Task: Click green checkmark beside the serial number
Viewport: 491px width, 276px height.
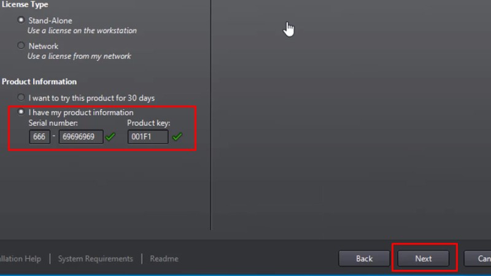Action: coord(110,137)
